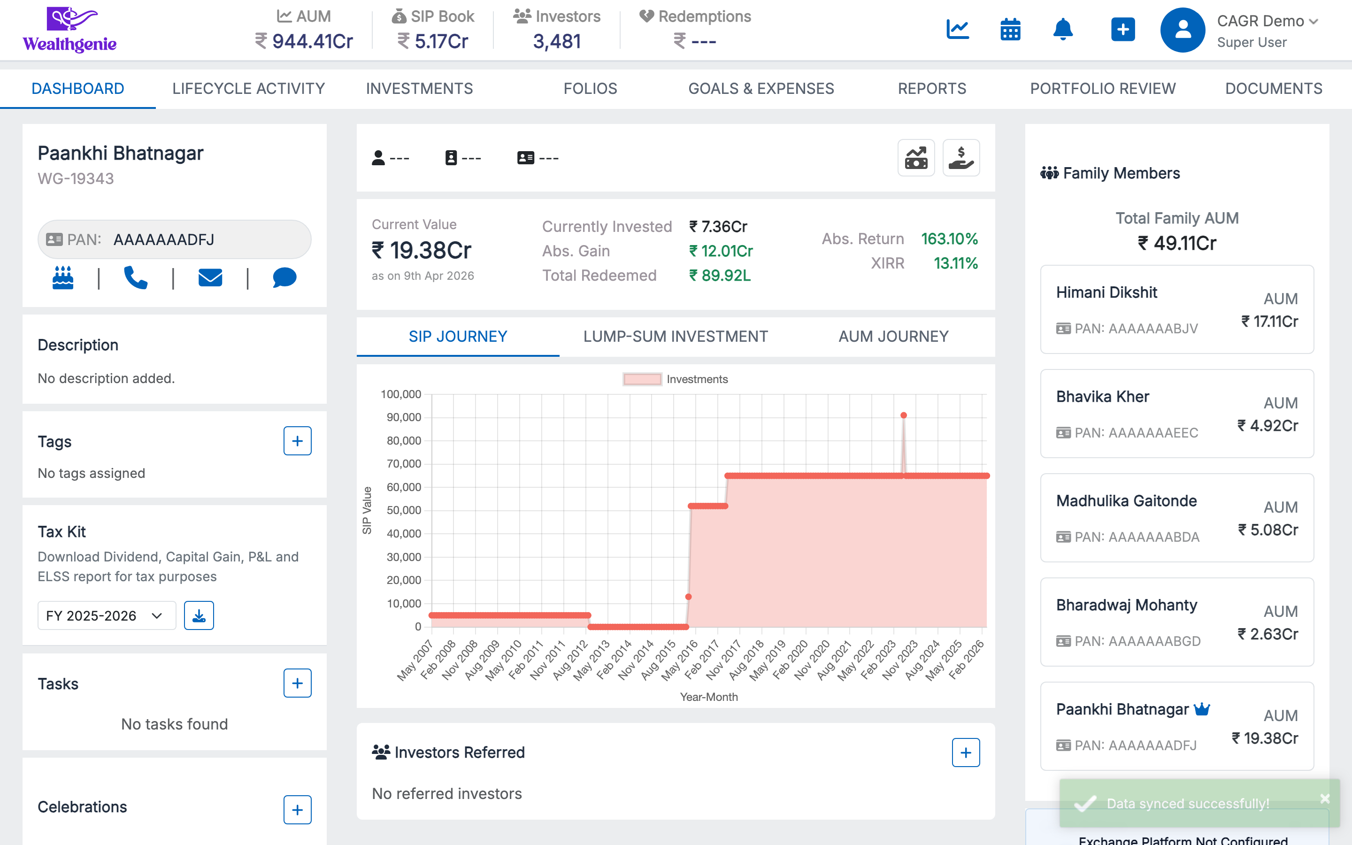Click the birthday cake icon under PAN
The height and width of the screenshot is (845, 1352).
pyautogui.click(x=62, y=278)
